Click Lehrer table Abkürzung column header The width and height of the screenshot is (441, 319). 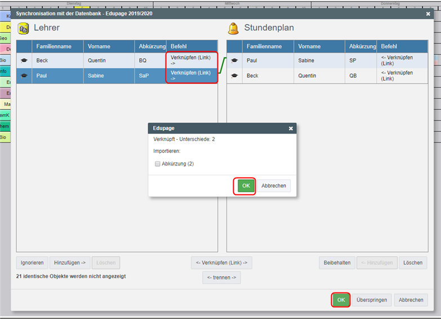pos(150,46)
